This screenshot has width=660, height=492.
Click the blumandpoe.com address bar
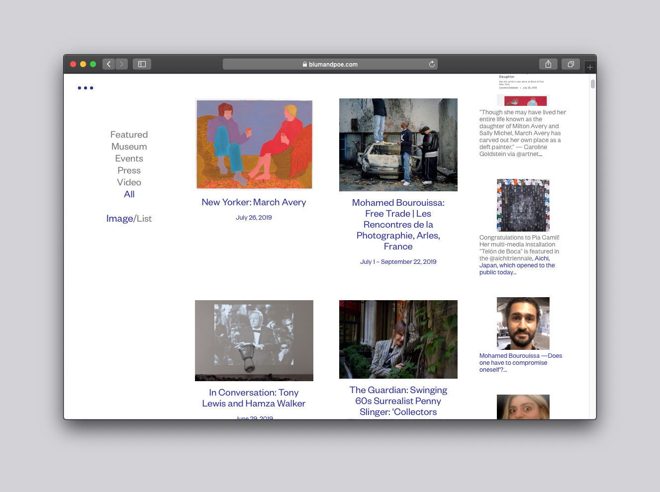(330, 64)
